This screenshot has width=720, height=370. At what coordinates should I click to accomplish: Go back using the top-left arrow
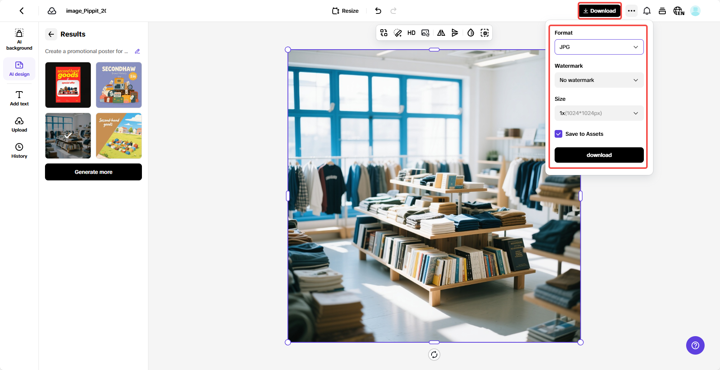22,11
